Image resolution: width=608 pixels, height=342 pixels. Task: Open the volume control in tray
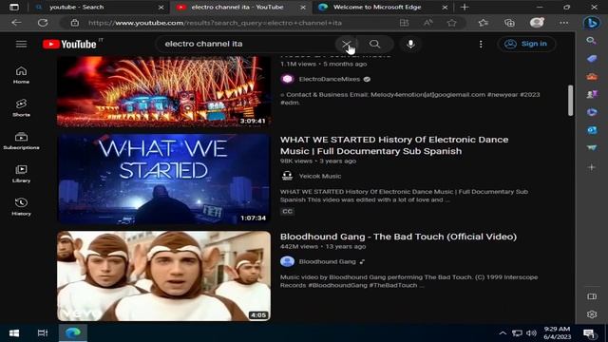[x=531, y=333]
